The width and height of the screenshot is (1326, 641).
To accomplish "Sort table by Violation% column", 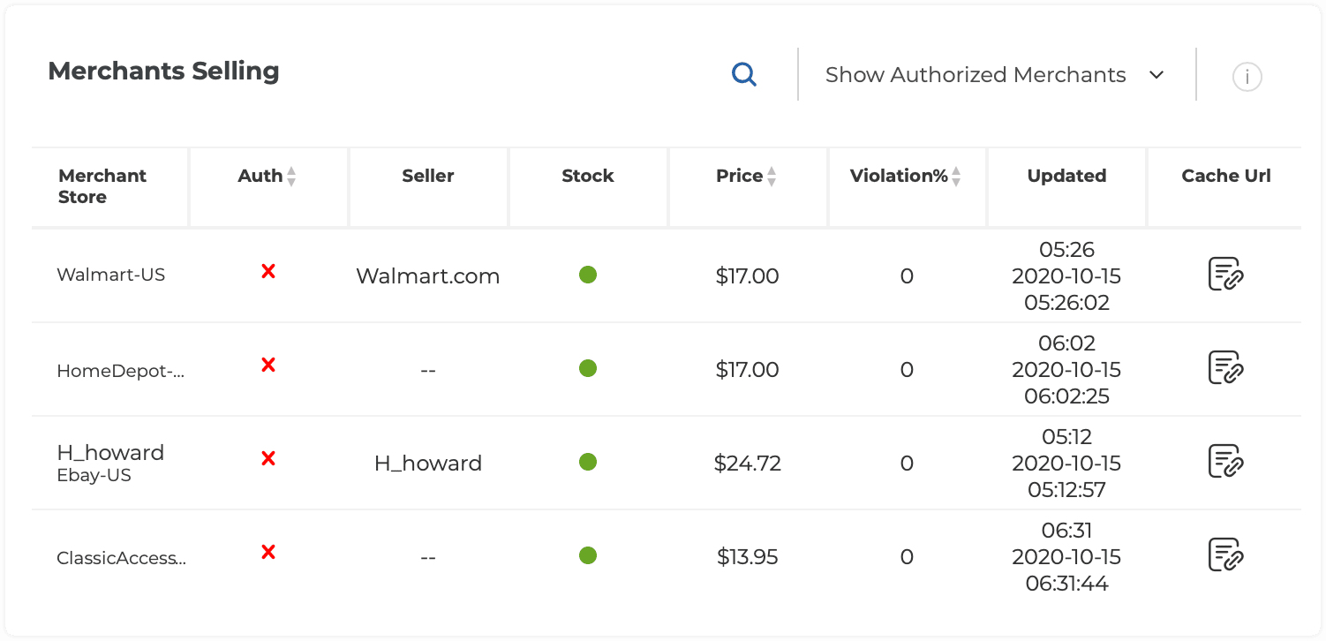I will [x=955, y=177].
